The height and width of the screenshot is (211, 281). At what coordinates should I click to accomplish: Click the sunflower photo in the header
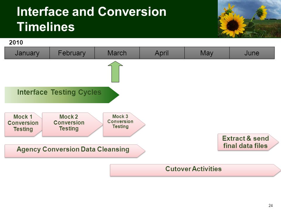[249, 19]
